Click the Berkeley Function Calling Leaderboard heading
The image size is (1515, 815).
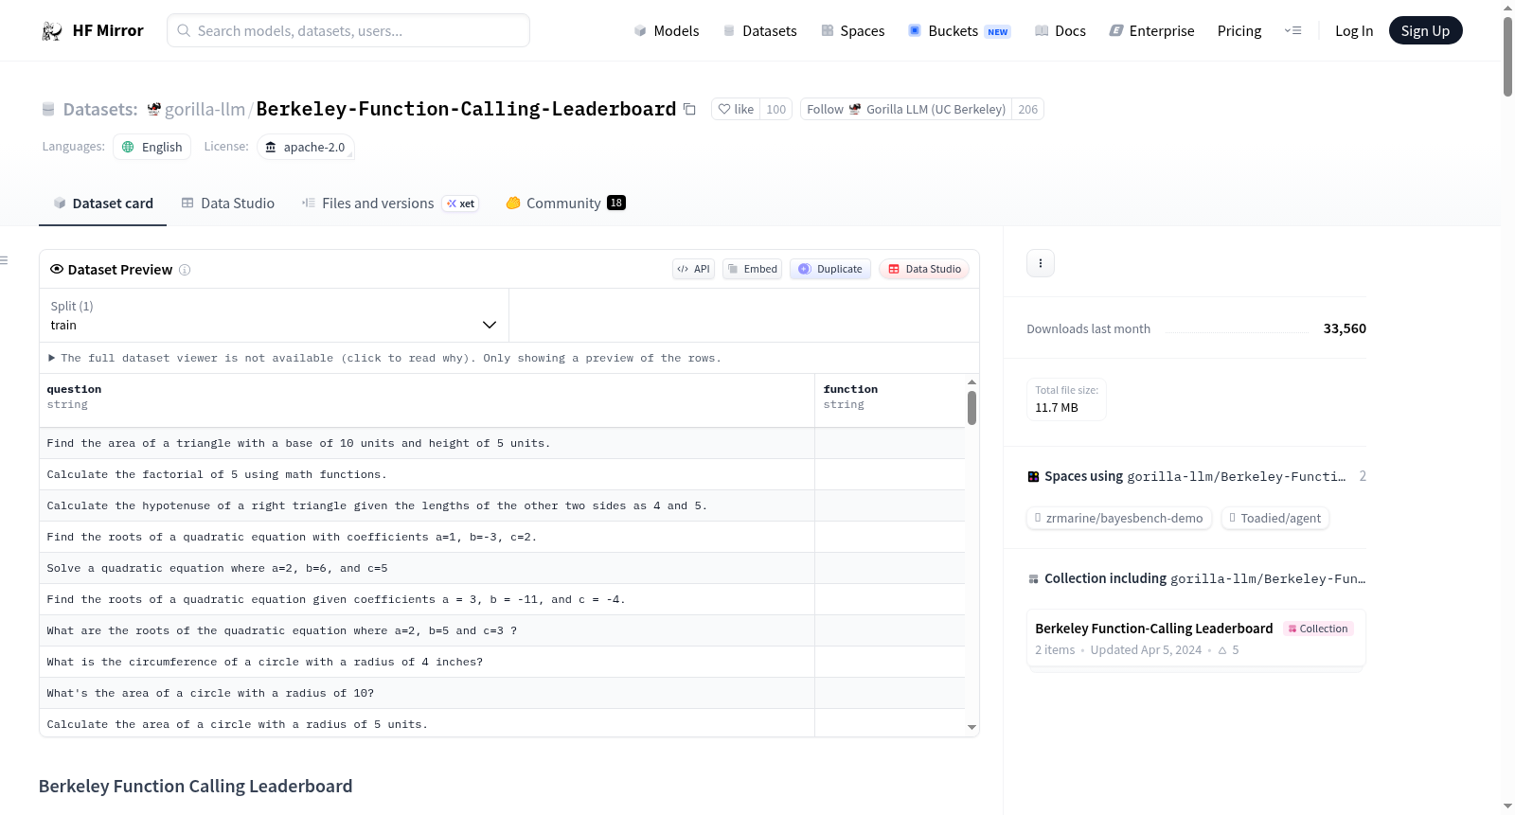tap(195, 787)
